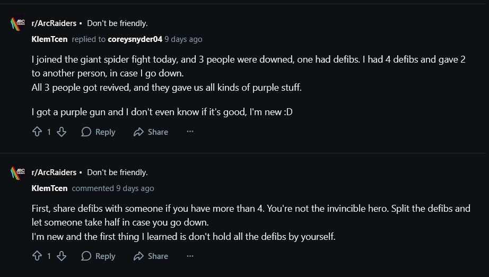Downvote the share defibs comment

pyautogui.click(x=62, y=256)
